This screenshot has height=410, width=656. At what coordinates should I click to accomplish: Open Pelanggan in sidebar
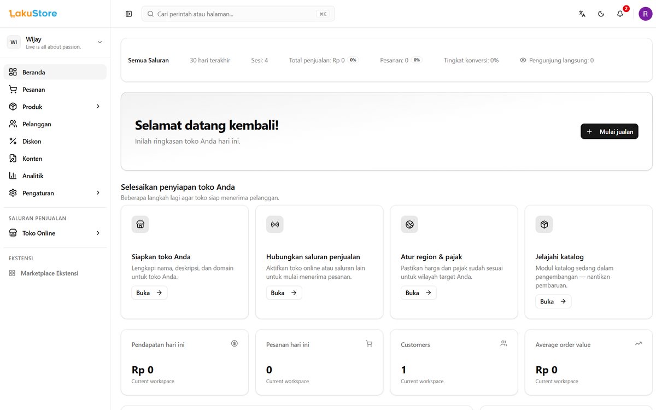click(x=55, y=124)
